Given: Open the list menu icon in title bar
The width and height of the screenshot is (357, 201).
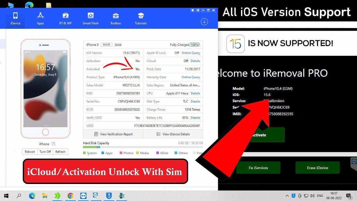Looking at the screenshot, I should [x=198, y=10].
